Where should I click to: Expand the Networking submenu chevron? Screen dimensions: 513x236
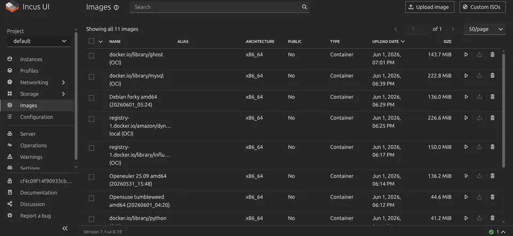tap(64, 82)
